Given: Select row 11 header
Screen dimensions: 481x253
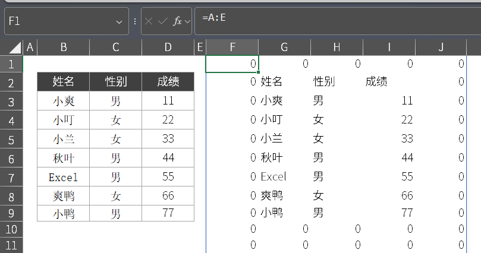Looking at the screenshot, I should 11,245.
